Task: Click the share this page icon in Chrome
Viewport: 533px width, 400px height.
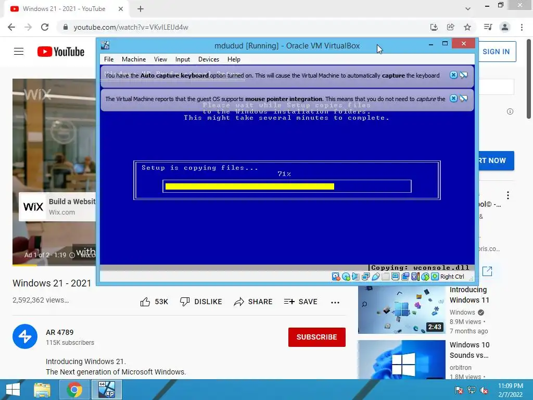Action: pyautogui.click(x=451, y=27)
